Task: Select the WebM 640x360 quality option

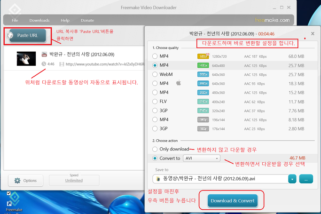Action: [x=155, y=74]
